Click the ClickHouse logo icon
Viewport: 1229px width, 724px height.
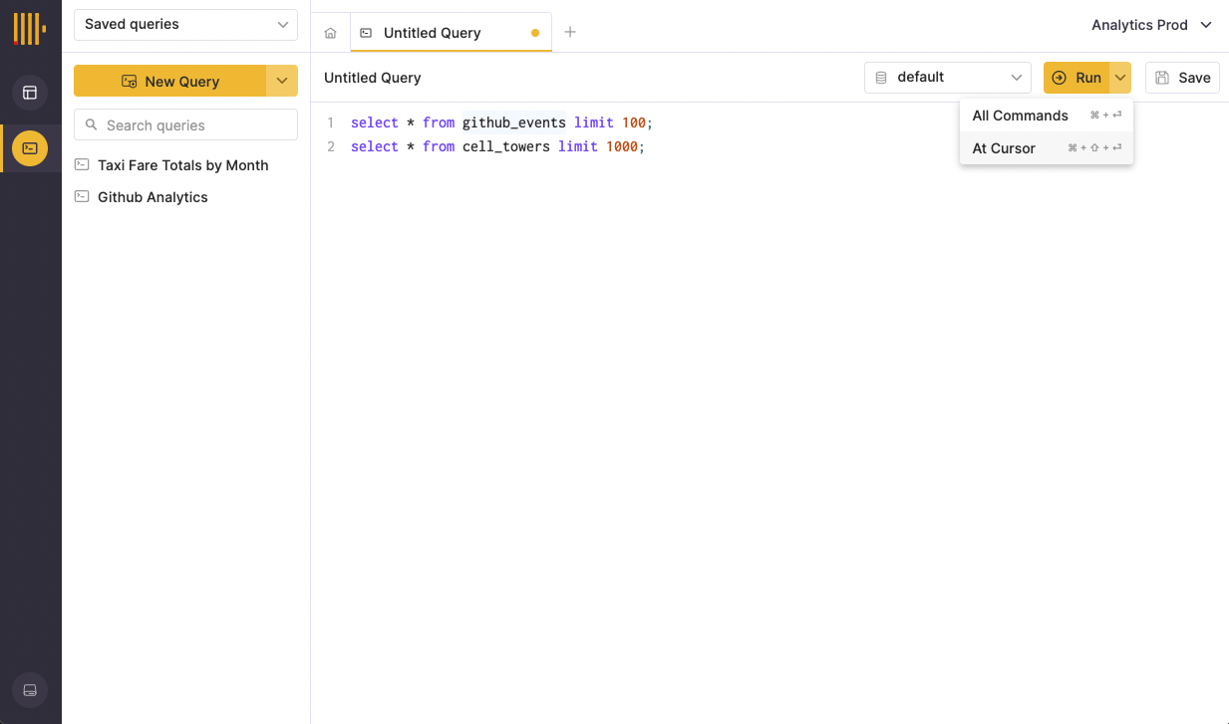click(29, 28)
